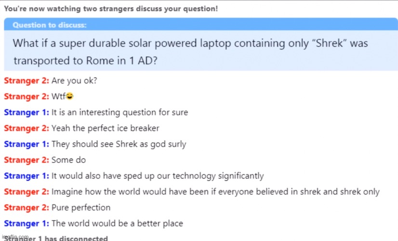The width and height of the screenshot is (398, 241).
Task: Select the message starting "Imagine how the world"
Action: click(215, 192)
